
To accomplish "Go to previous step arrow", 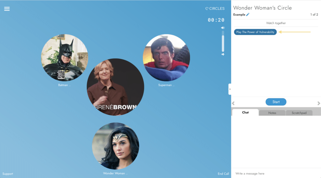I will (233, 104).
